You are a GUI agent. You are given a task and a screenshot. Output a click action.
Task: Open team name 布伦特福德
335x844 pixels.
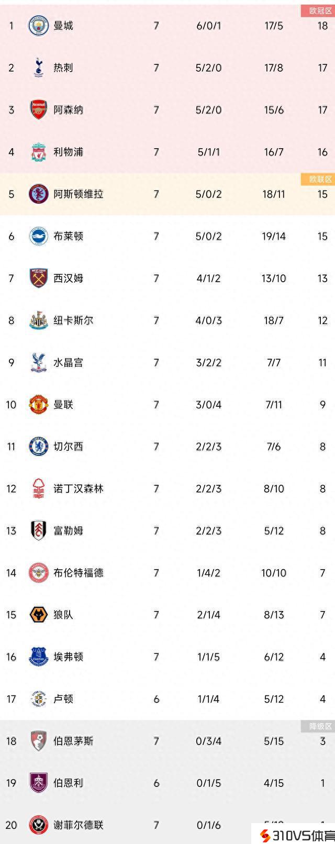pyautogui.click(x=79, y=573)
